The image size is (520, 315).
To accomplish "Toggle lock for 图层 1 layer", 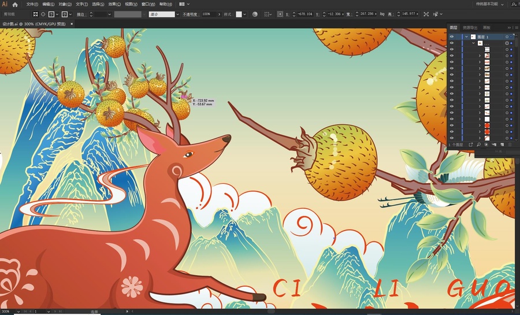I will [459, 37].
